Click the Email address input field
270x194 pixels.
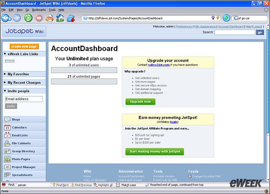[x=24, y=99]
